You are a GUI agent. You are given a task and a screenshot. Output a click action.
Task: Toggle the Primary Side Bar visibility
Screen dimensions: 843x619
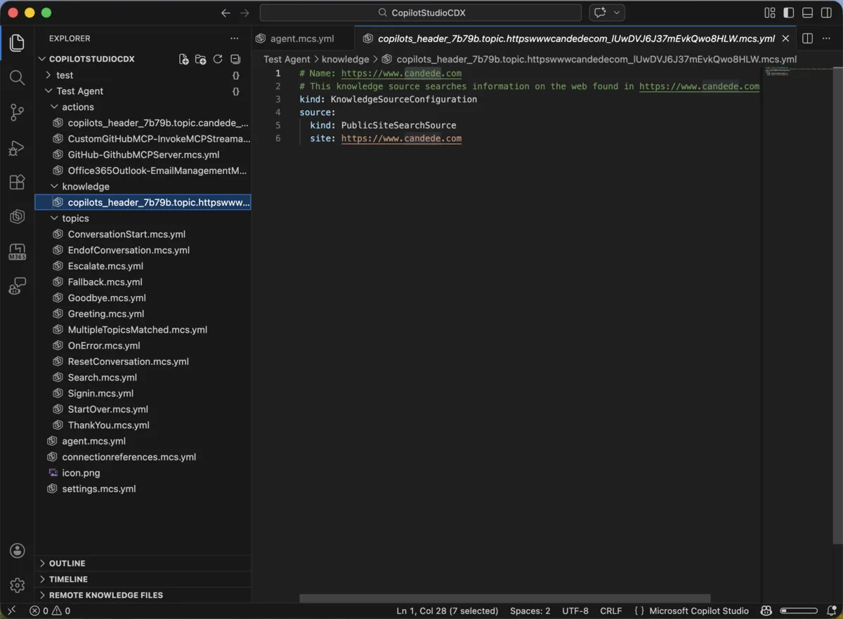(788, 12)
